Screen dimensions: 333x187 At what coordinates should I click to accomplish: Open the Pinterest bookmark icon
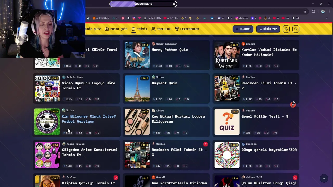(123, 18)
